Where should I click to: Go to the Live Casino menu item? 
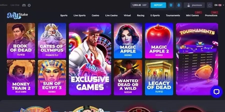(111, 15)
